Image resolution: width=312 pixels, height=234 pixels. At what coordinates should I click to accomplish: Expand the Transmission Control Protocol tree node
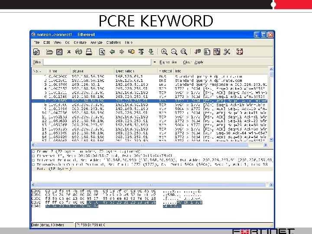tap(33, 165)
